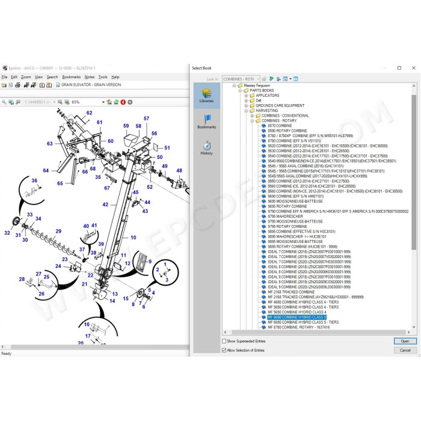
Task: Open the Search menu
Action: 52,77
